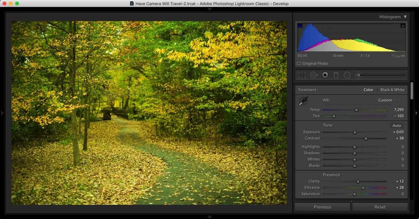Click the Exposure value +0.05
Screen dimensions: 419x219
[x=398, y=132]
